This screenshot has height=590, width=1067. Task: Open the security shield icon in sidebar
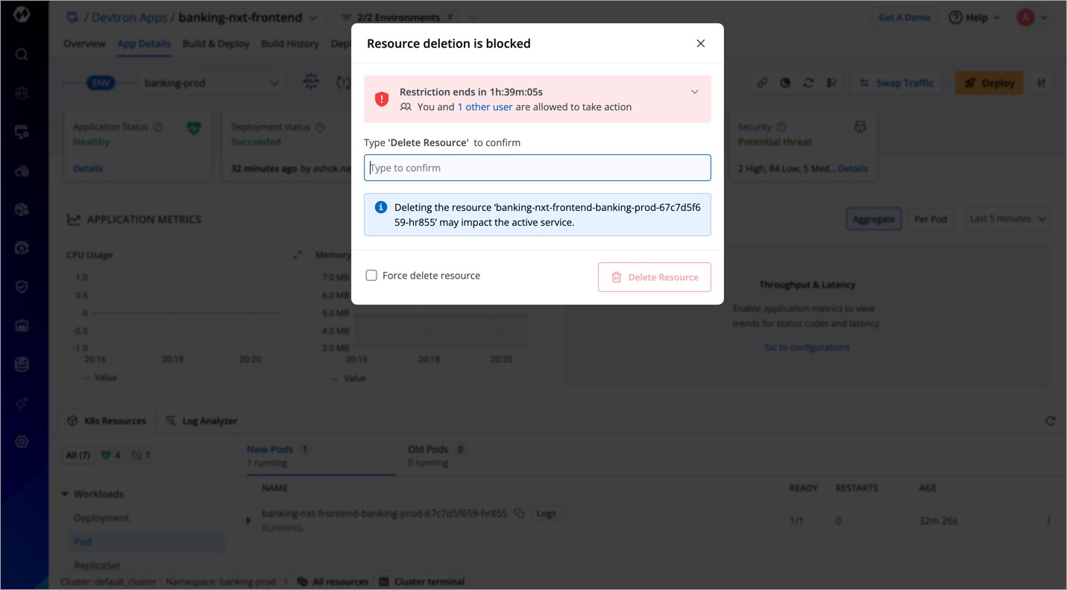coord(22,287)
